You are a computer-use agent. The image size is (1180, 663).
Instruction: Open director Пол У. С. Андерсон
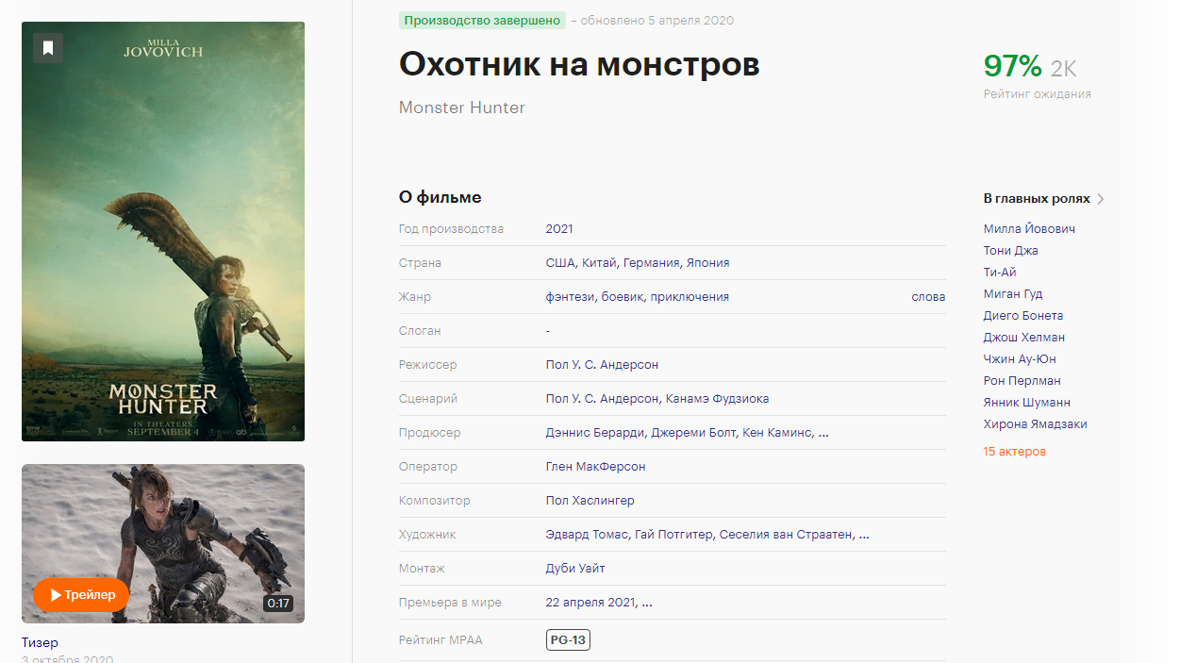coord(602,365)
